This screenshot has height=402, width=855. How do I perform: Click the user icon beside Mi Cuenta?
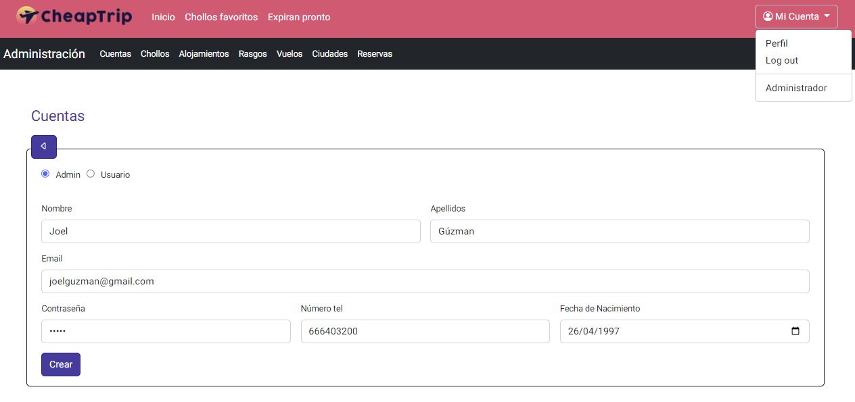[767, 16]
